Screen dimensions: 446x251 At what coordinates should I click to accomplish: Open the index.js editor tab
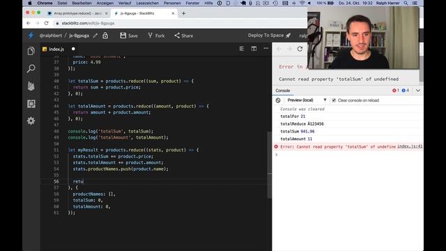[x=56, y=50]
